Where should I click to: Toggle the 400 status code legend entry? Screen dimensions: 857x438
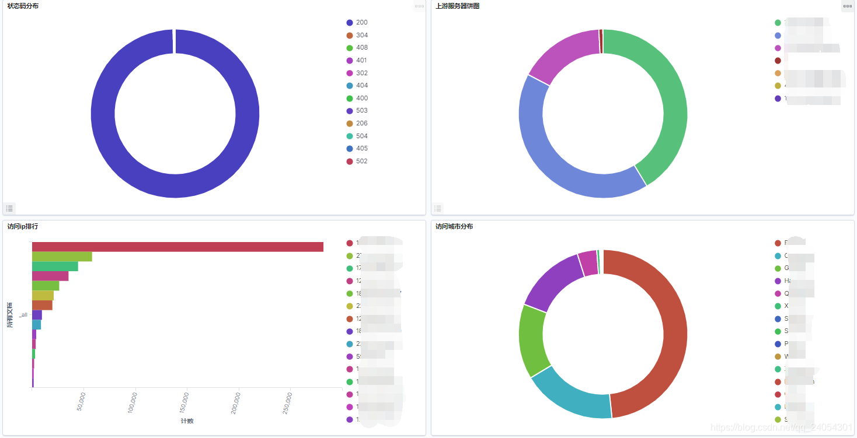[357, 99]
